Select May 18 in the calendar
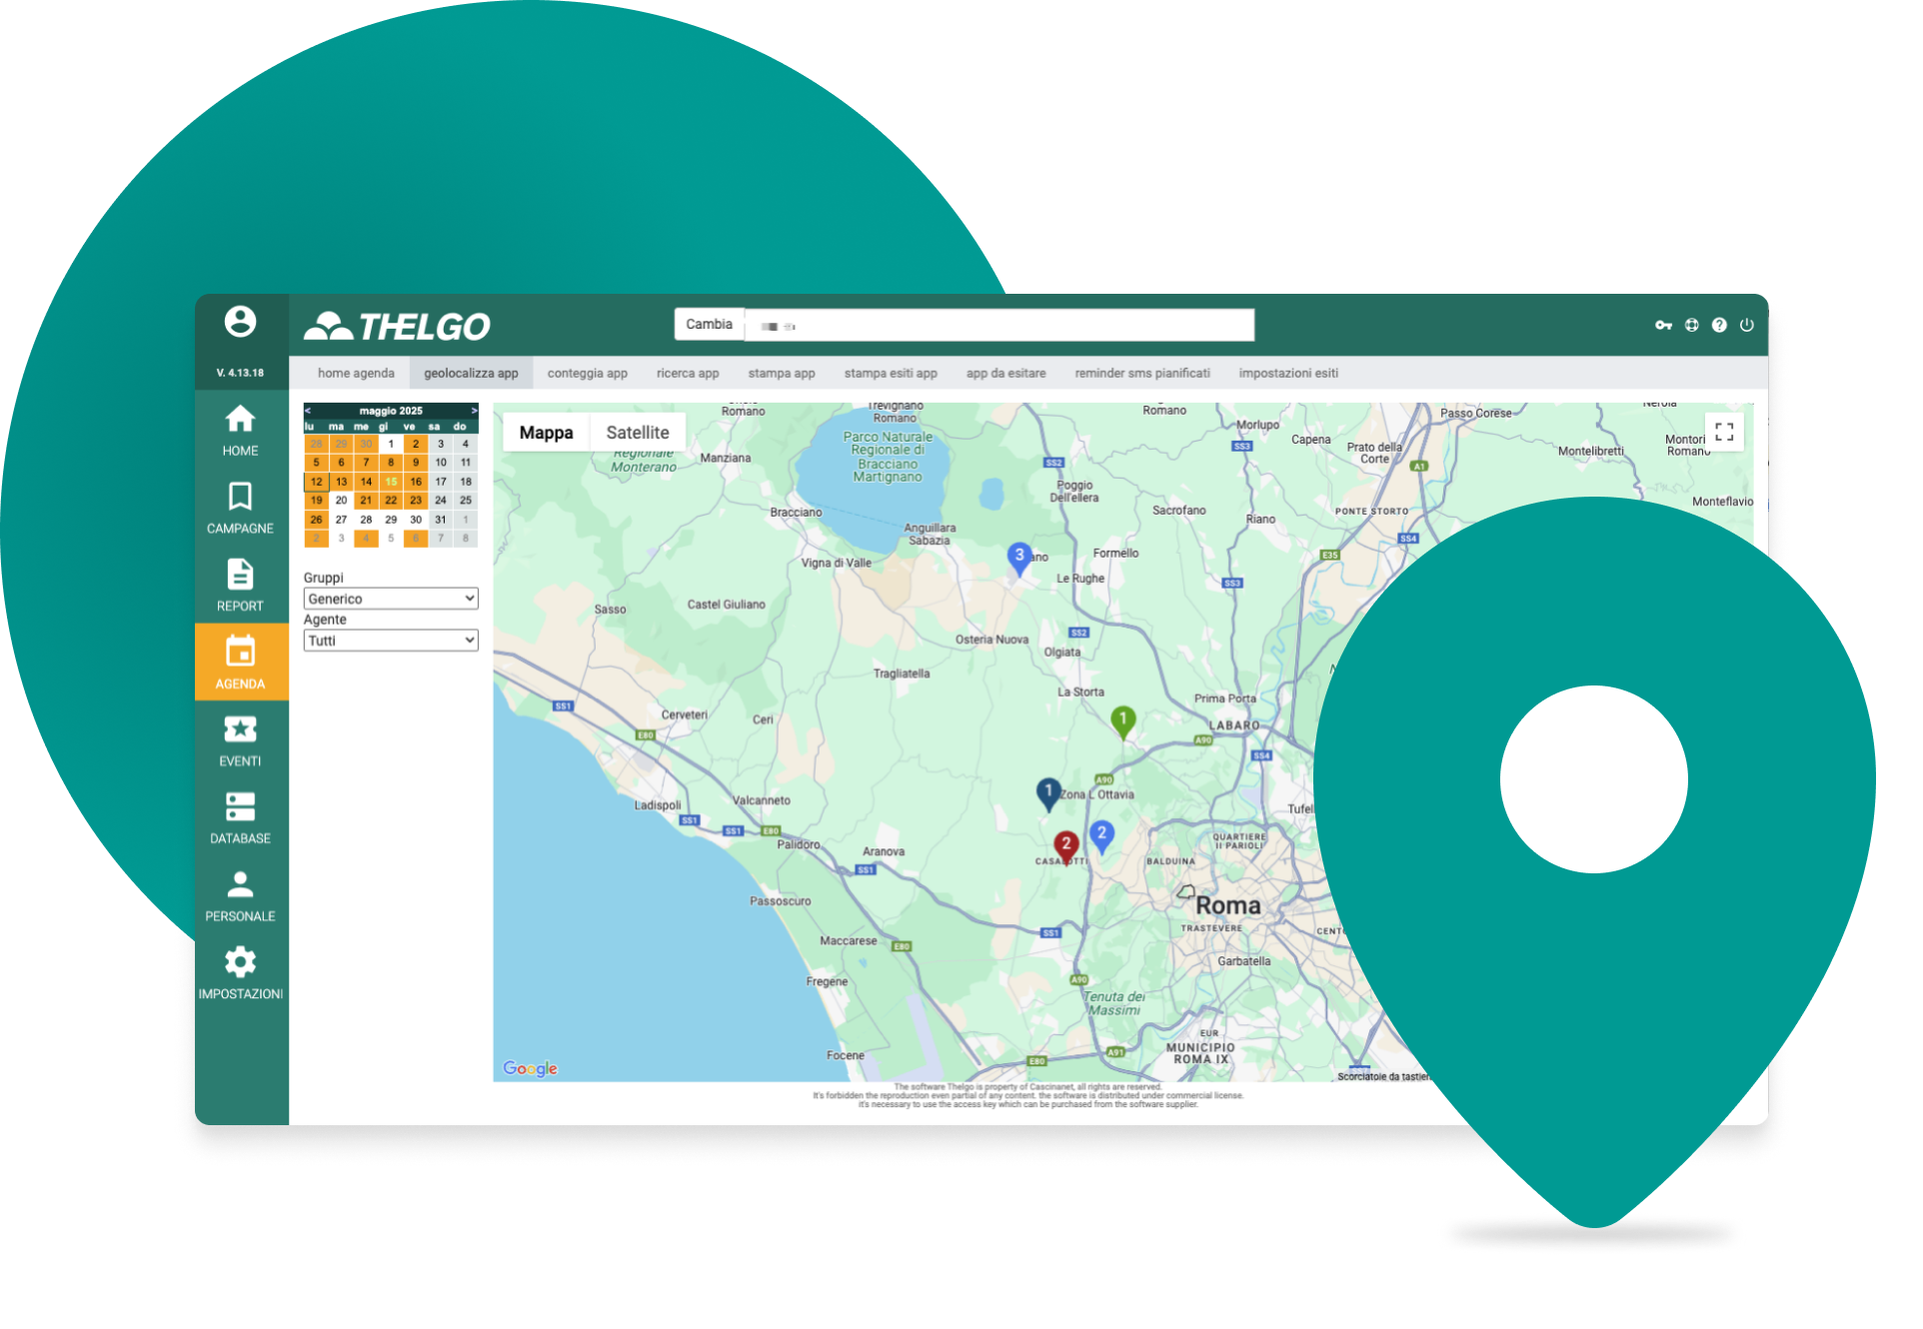This screenshot has width=1923, height=1329. [x=466, y=482]
